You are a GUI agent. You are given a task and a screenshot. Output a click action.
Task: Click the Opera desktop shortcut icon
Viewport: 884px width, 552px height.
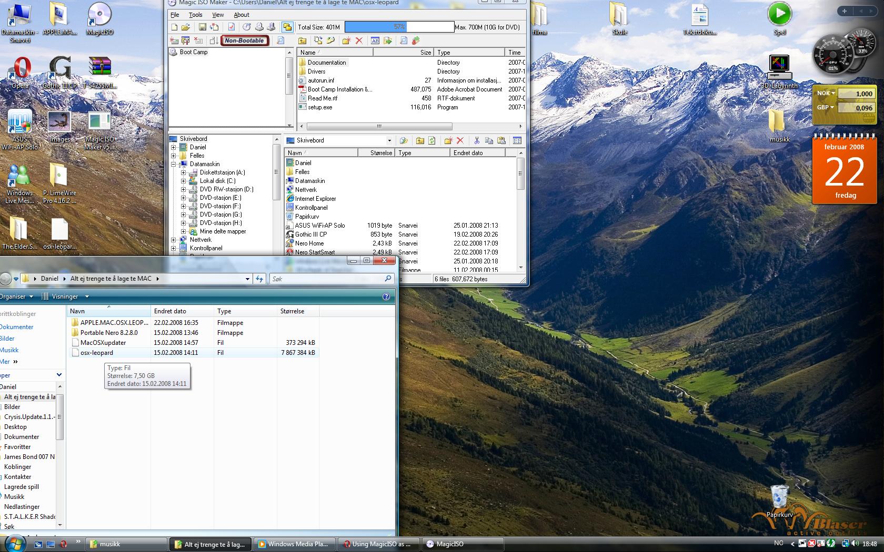[x=20, y=73]
